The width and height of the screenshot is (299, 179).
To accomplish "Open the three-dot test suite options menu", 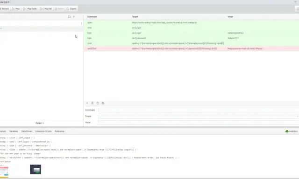I will pyautogui.click(x=81, y=23).
